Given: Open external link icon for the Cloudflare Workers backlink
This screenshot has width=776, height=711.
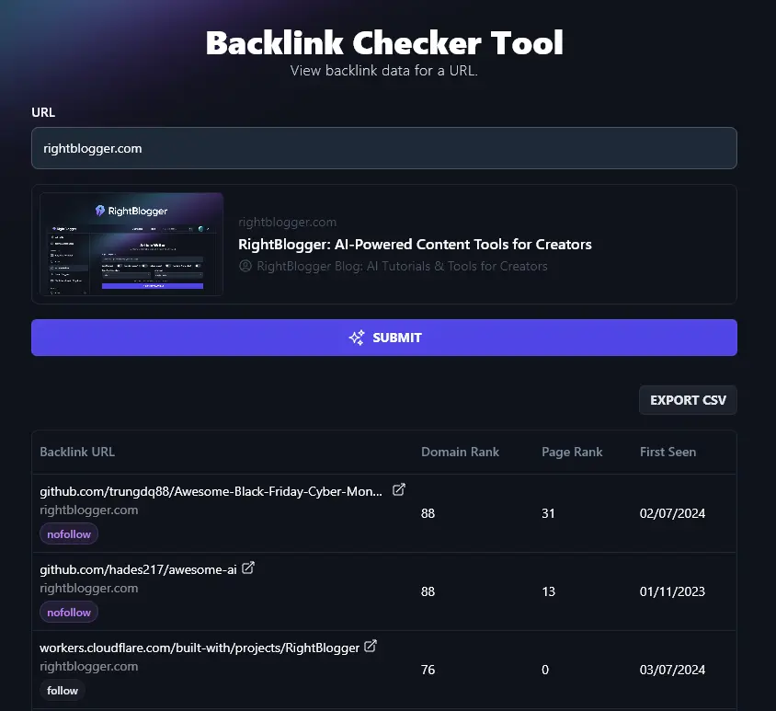Looking at the screenshot, I should (x=371, y=646).
